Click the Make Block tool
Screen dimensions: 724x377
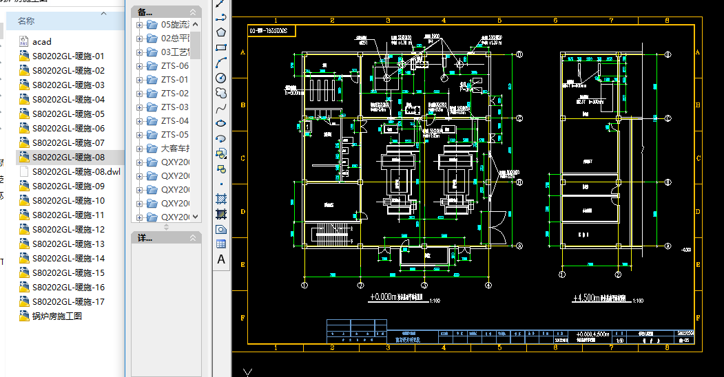pos(221,169)
